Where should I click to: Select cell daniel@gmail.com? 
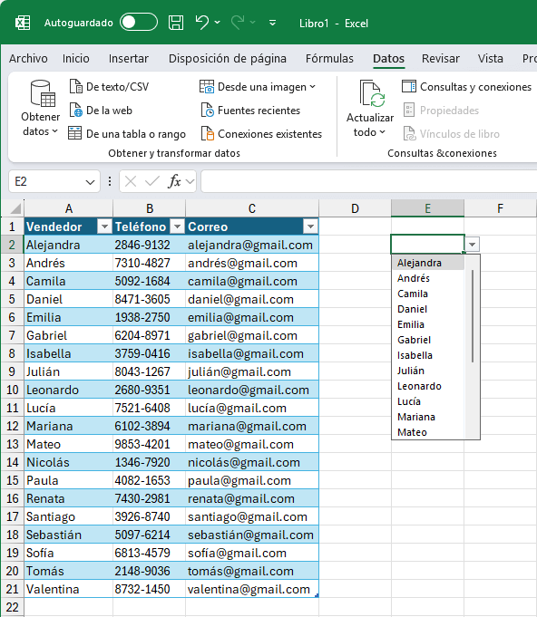252,299
